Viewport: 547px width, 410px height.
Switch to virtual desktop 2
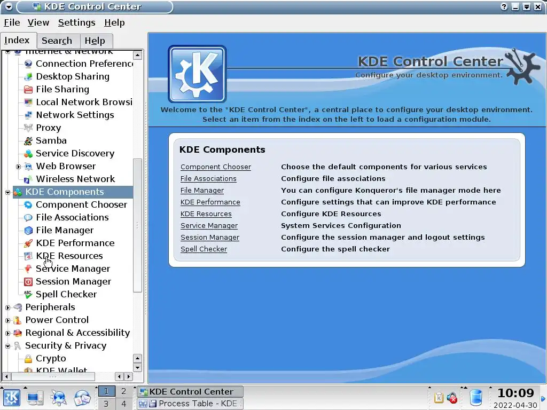pos(123,391)
